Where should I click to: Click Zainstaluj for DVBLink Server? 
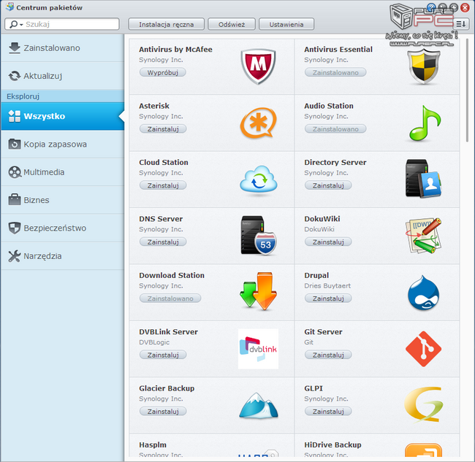click(163, 355)
